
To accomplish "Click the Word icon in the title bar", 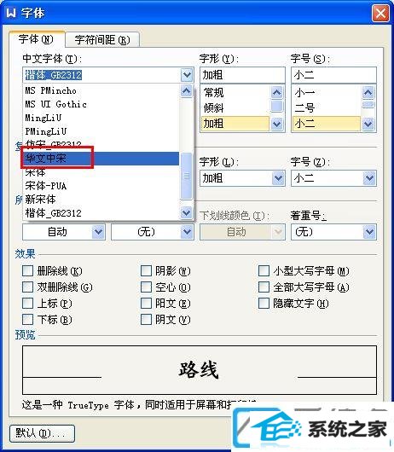I will [x=11, y=13].
